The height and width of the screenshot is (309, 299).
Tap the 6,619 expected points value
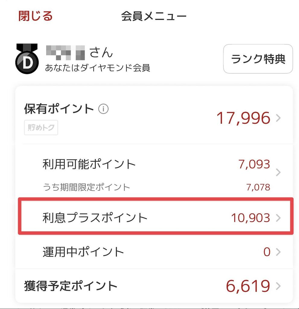[x=248, y=286]
